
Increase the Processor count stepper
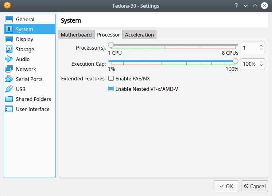[x=261, y=45]
